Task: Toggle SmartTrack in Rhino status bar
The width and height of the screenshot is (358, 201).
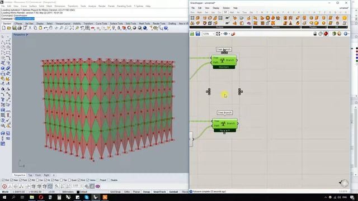Action: click(x=159, y=192)
